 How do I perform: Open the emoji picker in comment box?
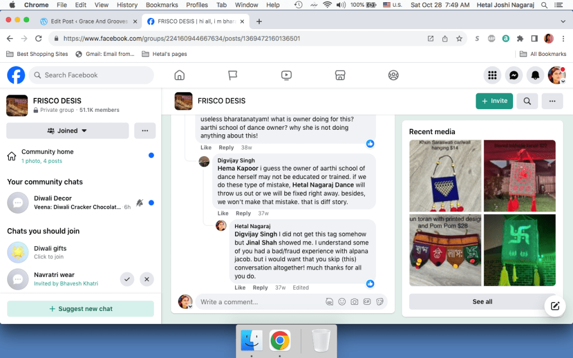pyautogui.click(x=342, y=302)
